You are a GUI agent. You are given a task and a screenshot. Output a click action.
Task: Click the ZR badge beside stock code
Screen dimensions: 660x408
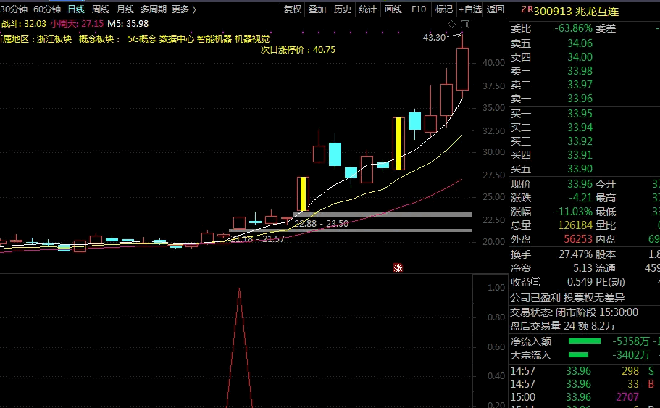(527, 9)
